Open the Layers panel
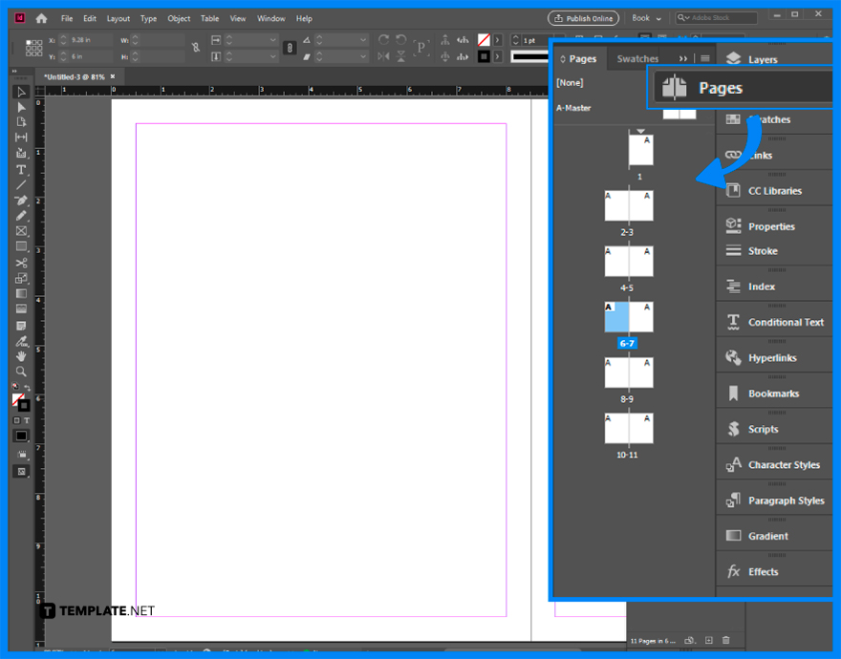This screenshot has width=841, height=659. (760, 58)
